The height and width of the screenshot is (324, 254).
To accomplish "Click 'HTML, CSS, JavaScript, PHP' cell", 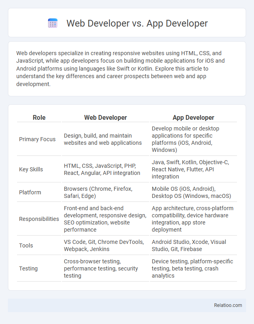I will click(106, 169).
